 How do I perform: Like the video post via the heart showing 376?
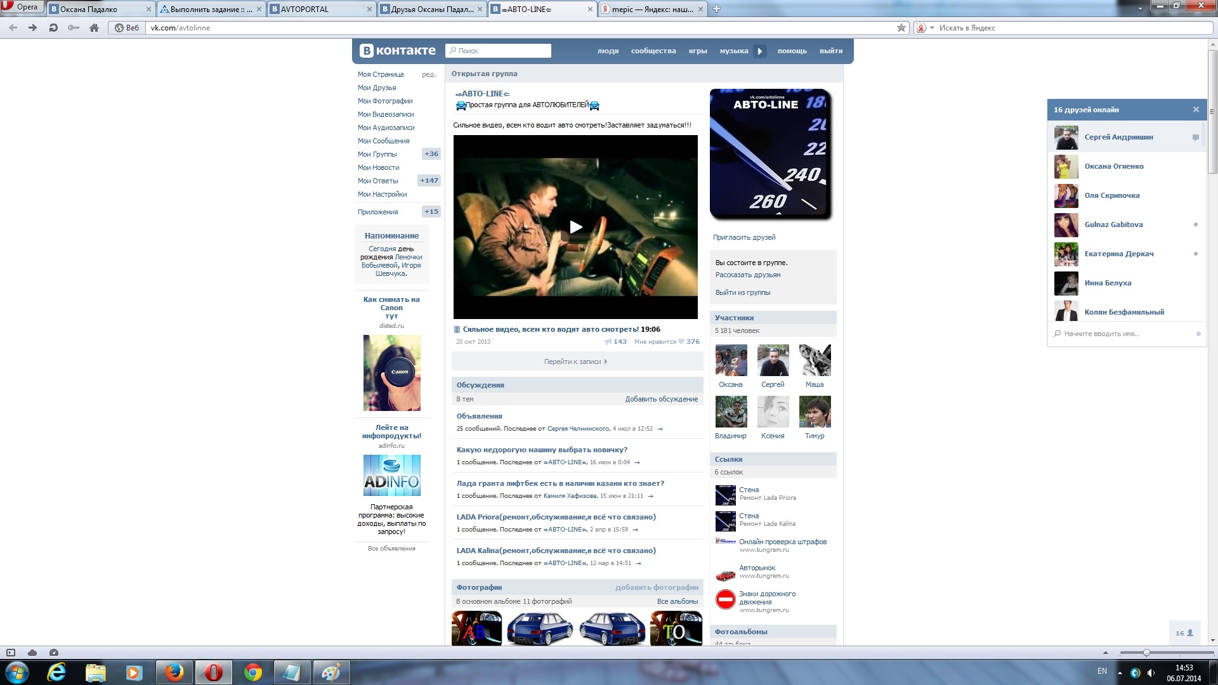pyautogui.click(x=681, y=342)
